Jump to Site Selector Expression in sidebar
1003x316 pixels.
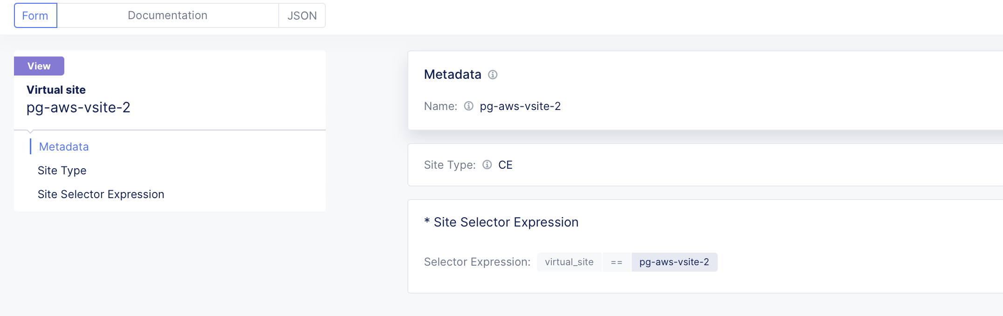coord(101,194)
